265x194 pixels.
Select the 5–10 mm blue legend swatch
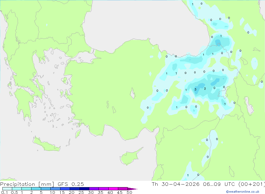46,189
